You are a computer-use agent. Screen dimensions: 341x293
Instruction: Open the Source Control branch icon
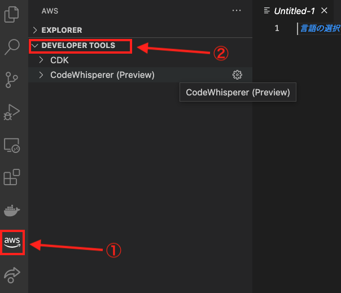coord(11,80)
